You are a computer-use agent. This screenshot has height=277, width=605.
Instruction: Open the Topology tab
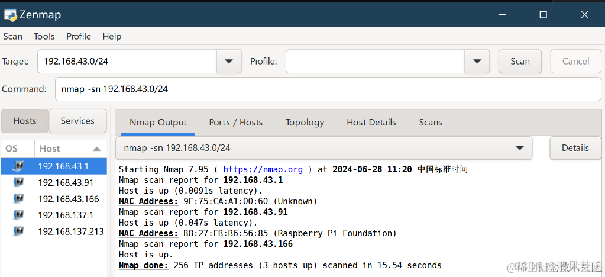305,123
